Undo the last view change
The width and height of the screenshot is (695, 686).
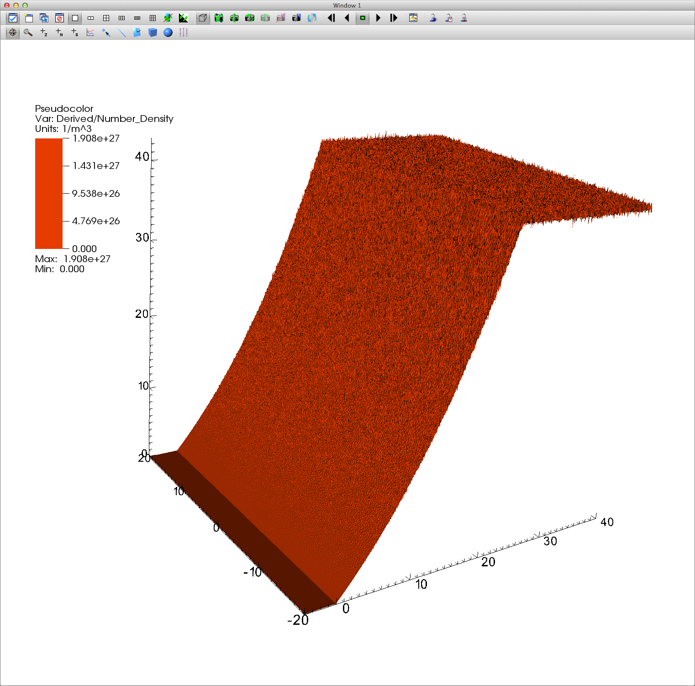[x=250, y=18]
